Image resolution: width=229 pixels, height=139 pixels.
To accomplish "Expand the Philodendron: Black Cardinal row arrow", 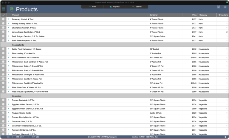I will [x=8, y=62].
